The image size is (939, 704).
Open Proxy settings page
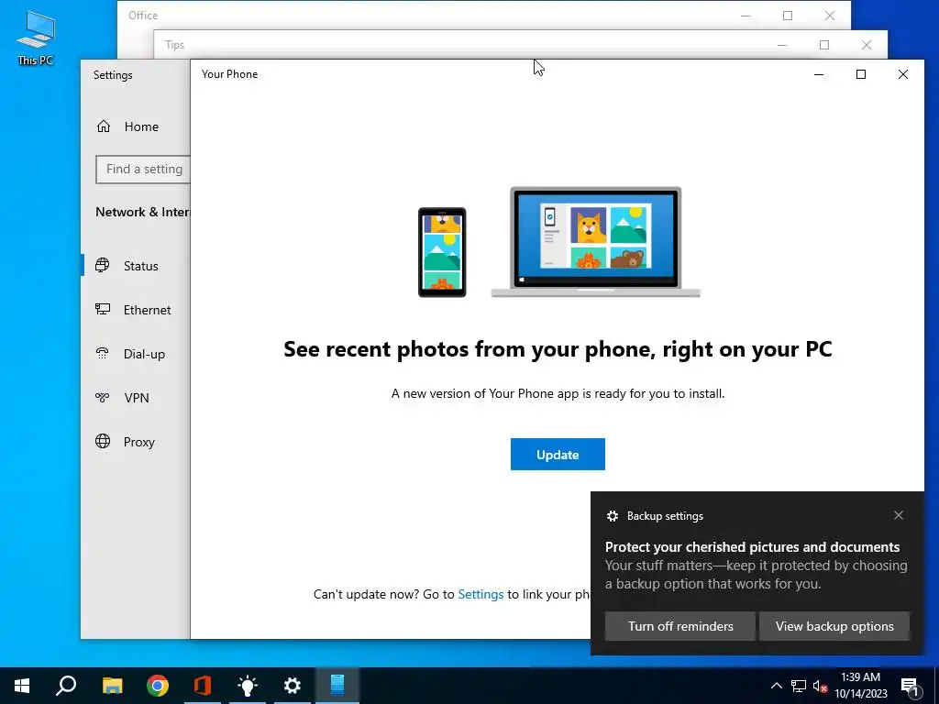point(136,442)
